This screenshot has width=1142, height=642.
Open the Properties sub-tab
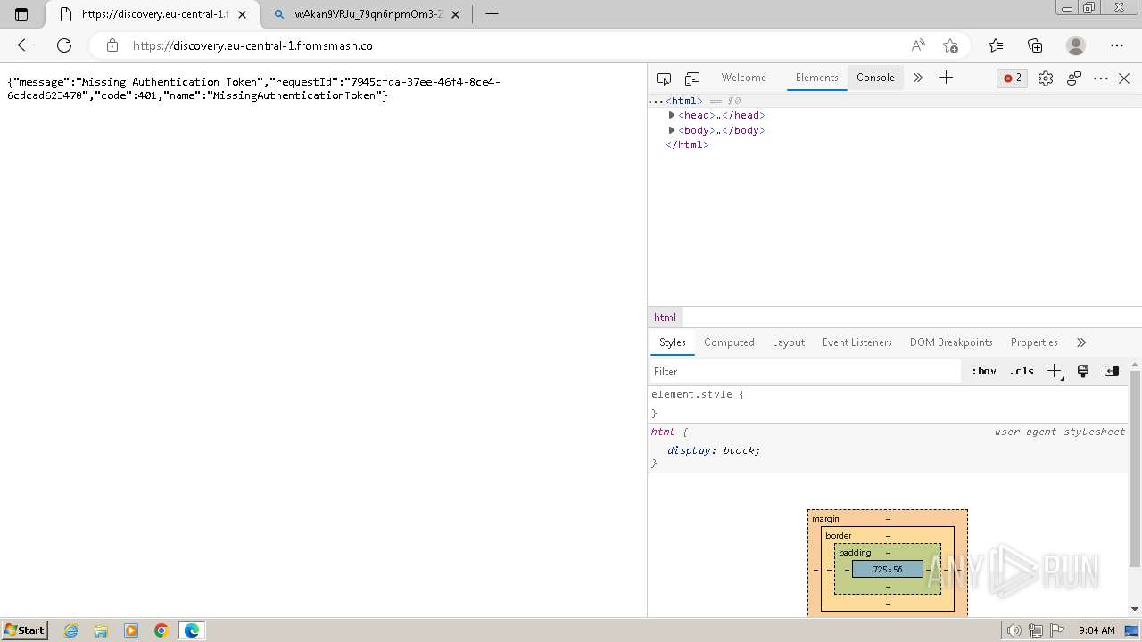point(1034,342)
